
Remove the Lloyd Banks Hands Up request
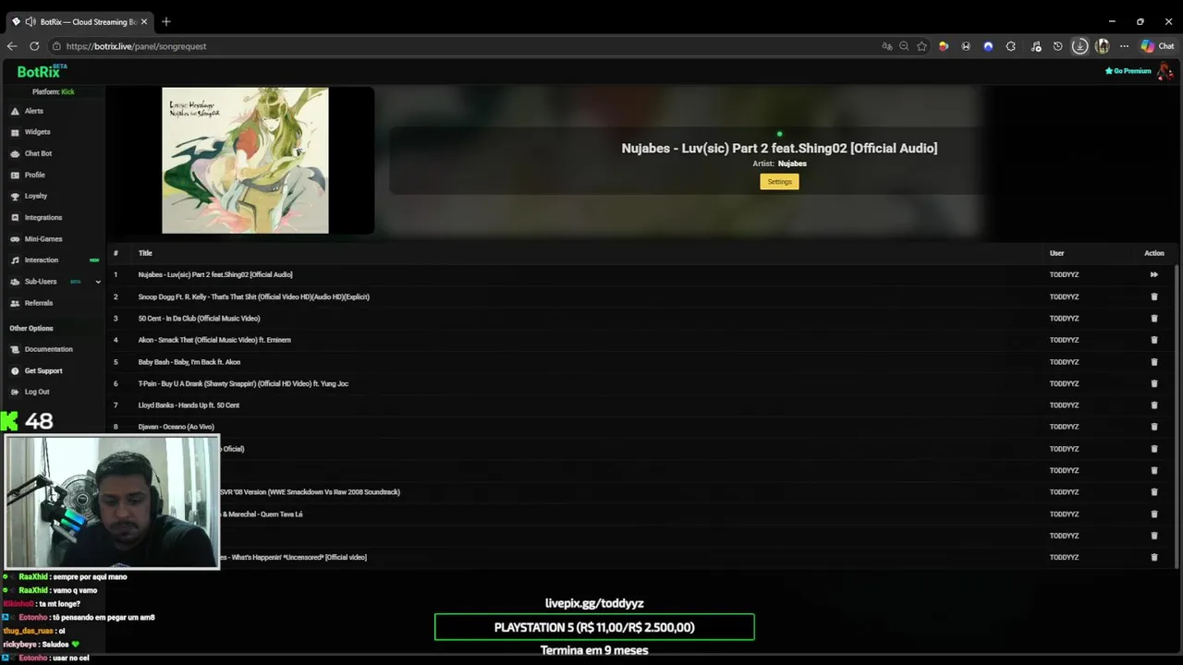tap(1153, 405)
